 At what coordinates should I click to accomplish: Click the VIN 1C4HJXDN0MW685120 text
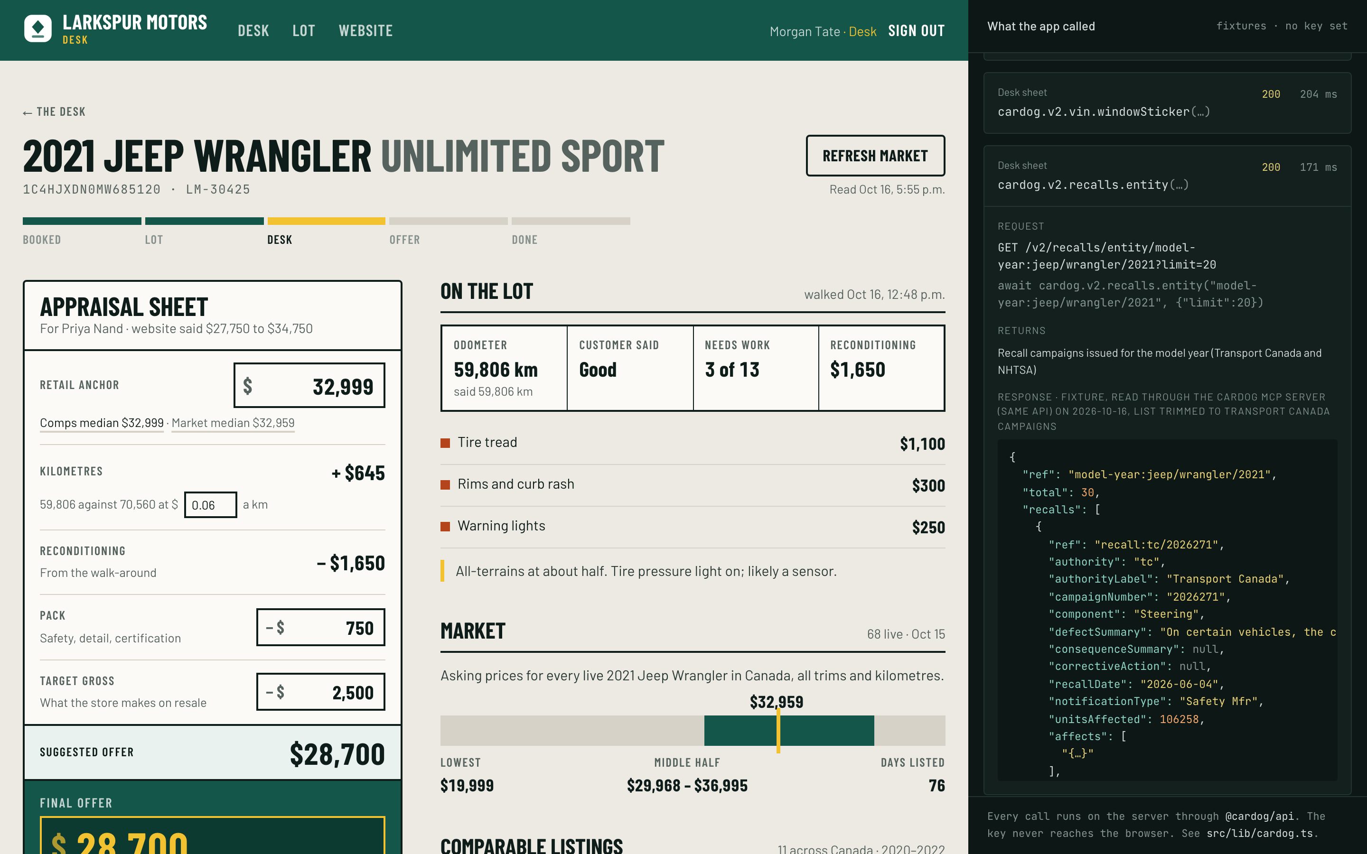point(92,190)
